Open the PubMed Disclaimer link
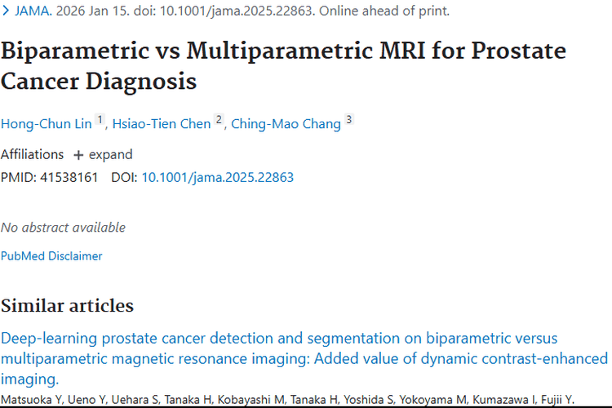The height and width of the screenshot is (408, 612). 51,256
